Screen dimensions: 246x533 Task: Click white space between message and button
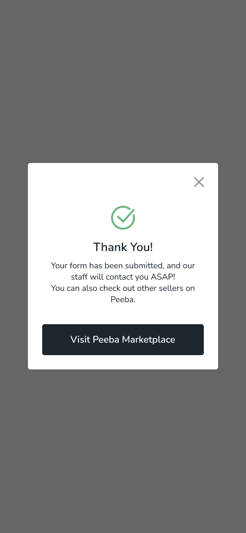tap(123, 315)
